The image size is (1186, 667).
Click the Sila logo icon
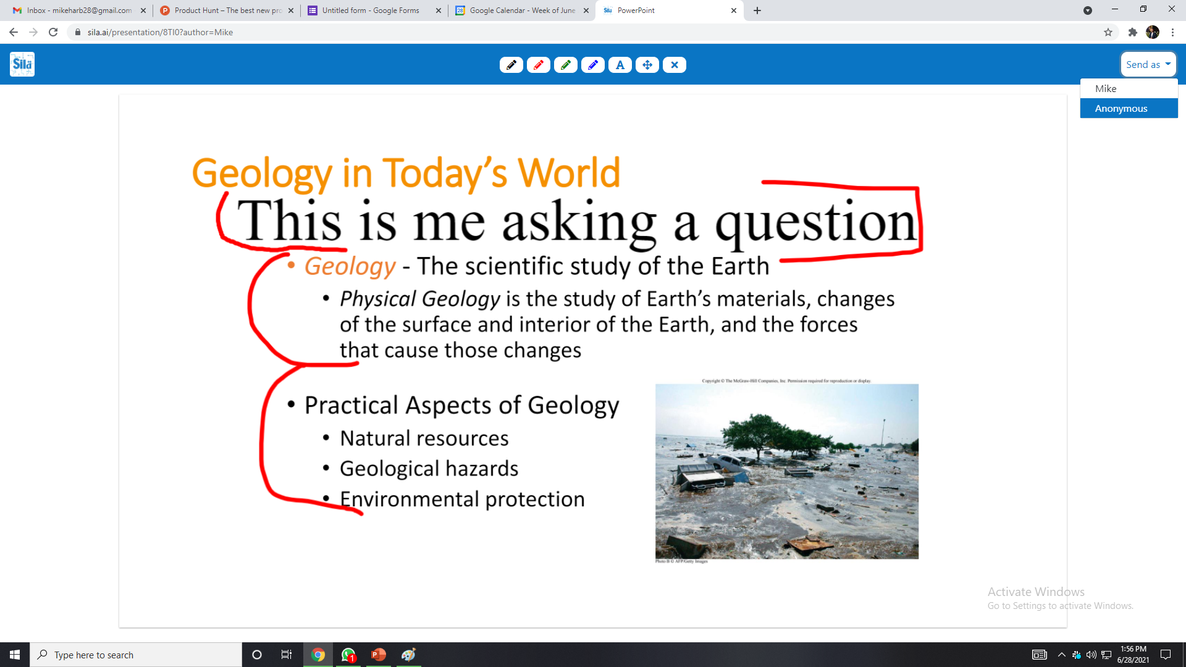pos(22,64)
